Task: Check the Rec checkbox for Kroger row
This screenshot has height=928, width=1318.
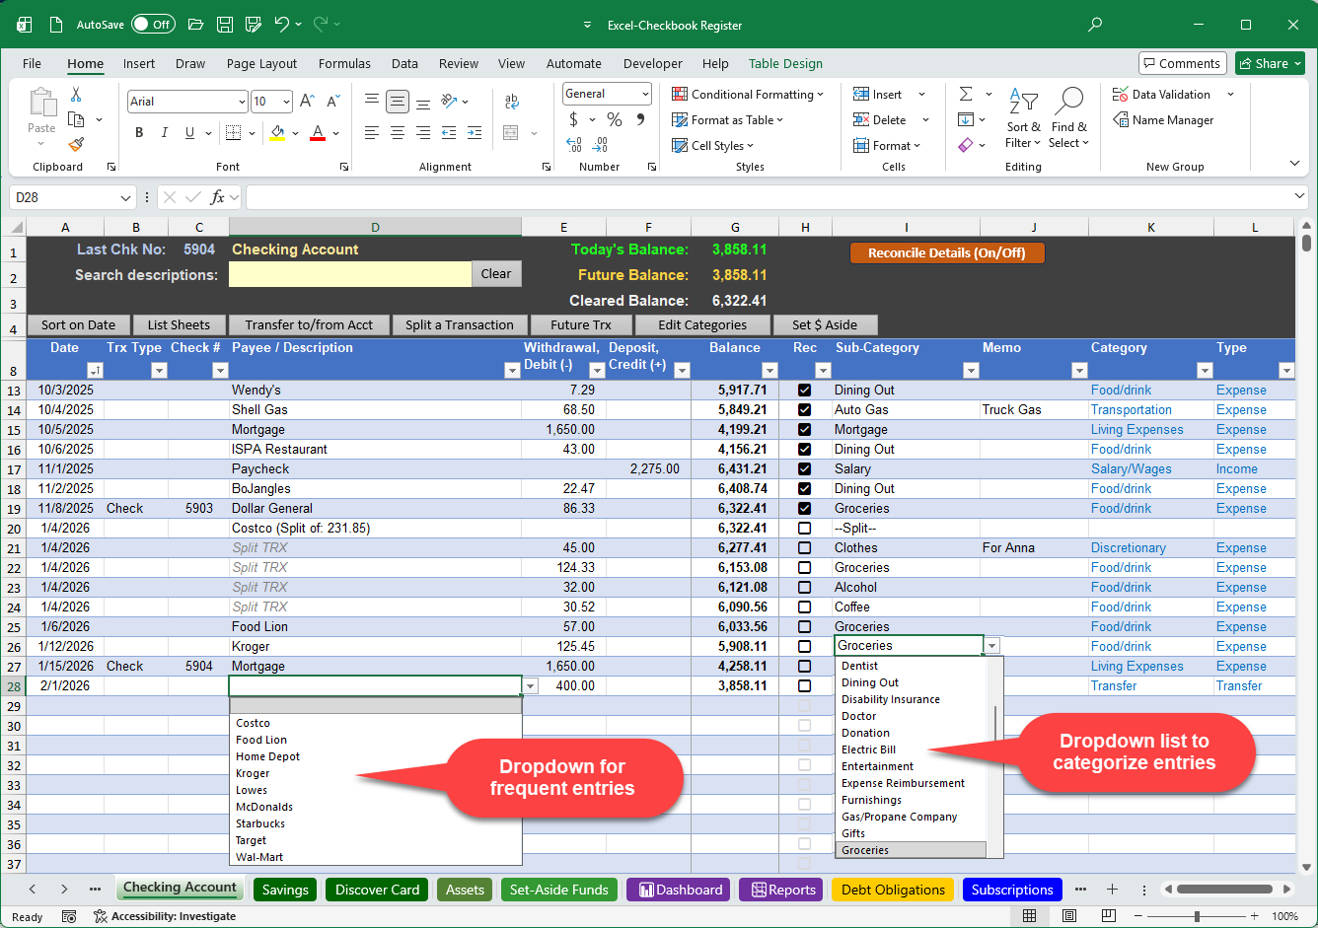Action: (x=804, y=646)
